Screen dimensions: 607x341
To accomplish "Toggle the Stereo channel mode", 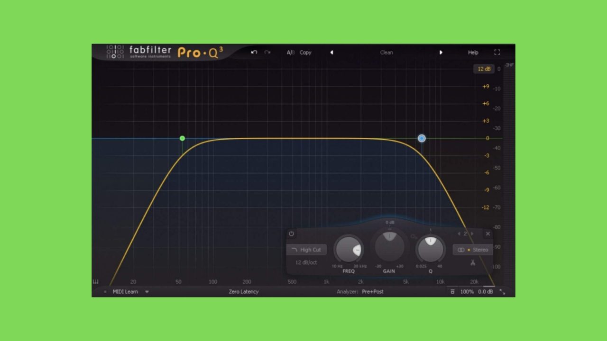I will pos(473,250).
